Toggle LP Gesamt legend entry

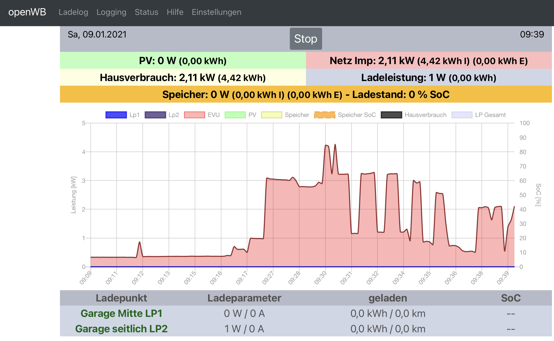[462, 115]
